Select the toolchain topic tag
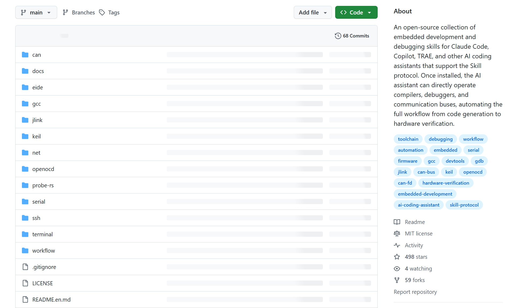The width and height of the screenshot is (522, 308). pyautogui.click(x=408, y=139)
